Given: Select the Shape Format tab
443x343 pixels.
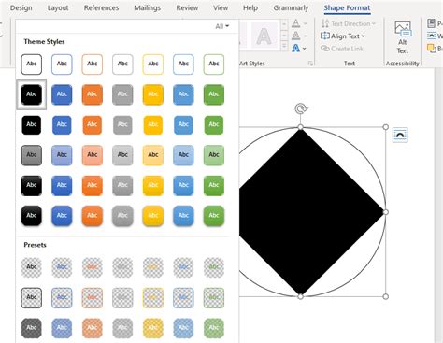Looking at the screenshot, I should point(347,7).
